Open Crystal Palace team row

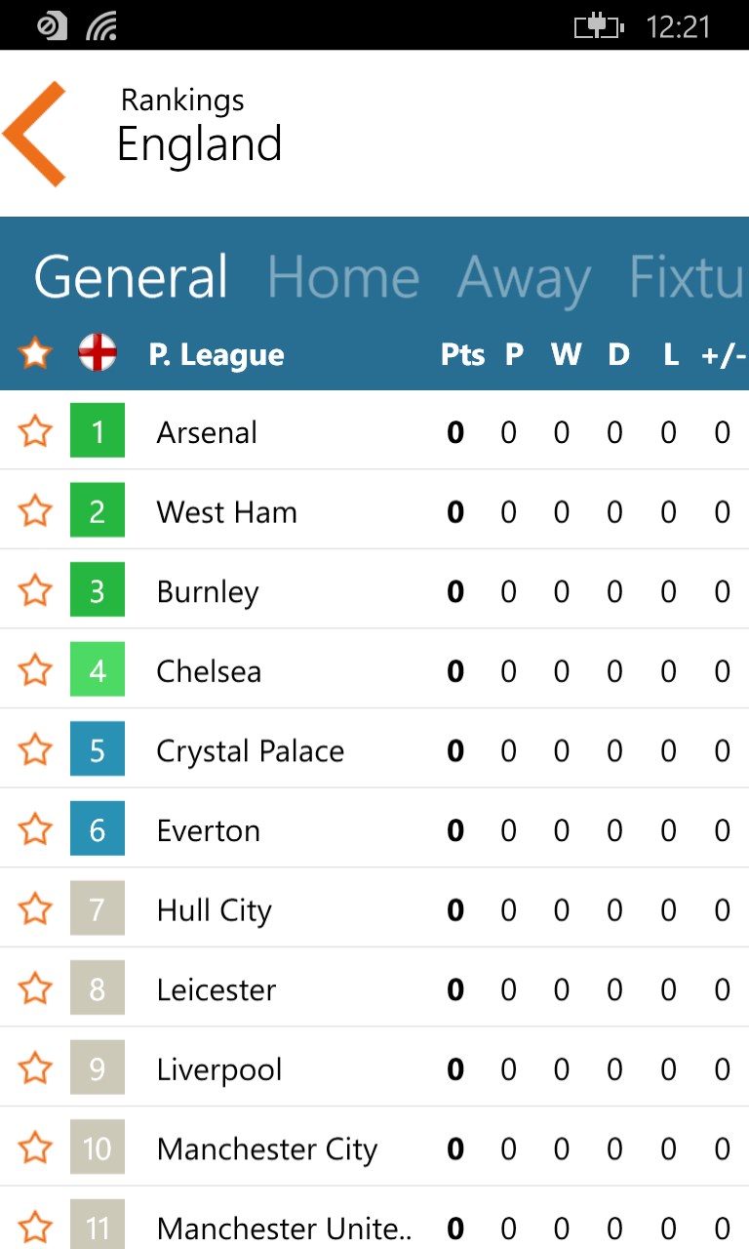(x=250, y=751)
